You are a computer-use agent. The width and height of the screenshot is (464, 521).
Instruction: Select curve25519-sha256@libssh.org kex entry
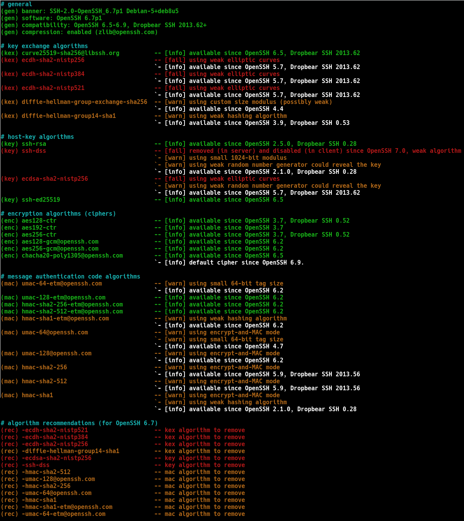click(60, 53)
